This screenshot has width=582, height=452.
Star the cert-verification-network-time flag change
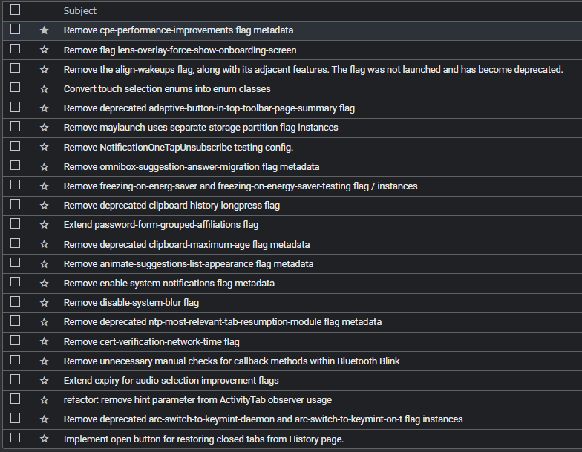(45, 341)
